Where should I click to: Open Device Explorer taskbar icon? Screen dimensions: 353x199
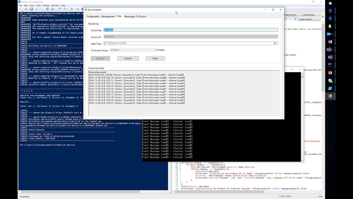[330, 96]
